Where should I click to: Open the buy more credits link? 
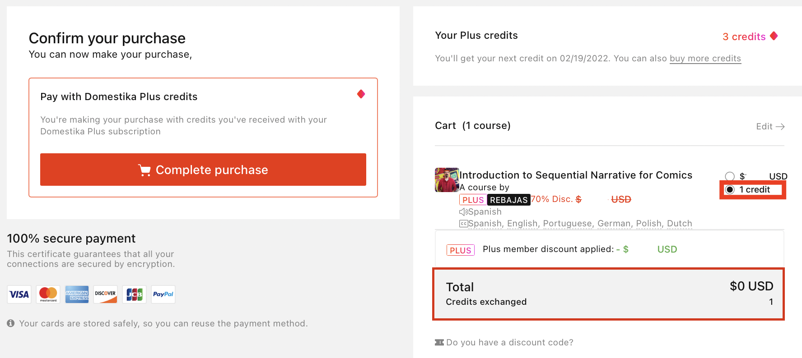705,58
